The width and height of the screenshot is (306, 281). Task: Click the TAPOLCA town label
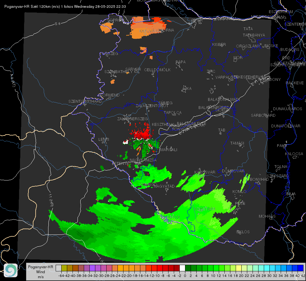[x=173, y=112]
